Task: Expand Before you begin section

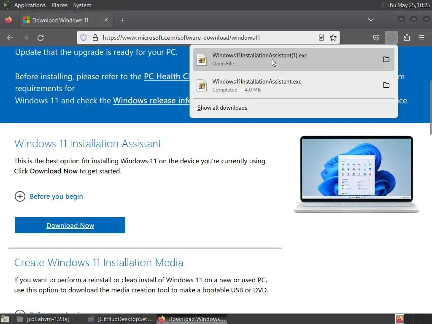Action: coord(49,197)
